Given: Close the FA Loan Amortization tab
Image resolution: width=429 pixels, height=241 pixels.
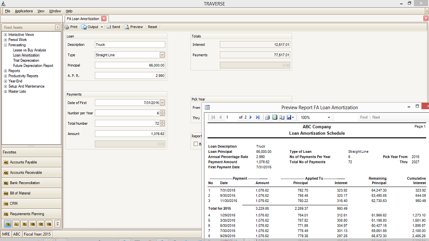Looking at the screenshot, I should pyautogui.click(x=104, y=18).
